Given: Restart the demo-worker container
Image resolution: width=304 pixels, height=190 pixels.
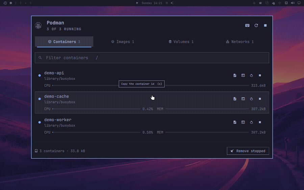Looking at the screenshot, I should pyautogui.click(x=251, y=122).
